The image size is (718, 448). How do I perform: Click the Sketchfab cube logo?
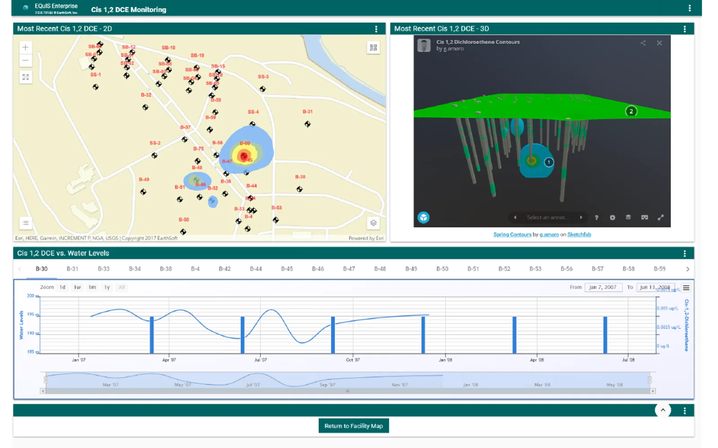point(423,217)
